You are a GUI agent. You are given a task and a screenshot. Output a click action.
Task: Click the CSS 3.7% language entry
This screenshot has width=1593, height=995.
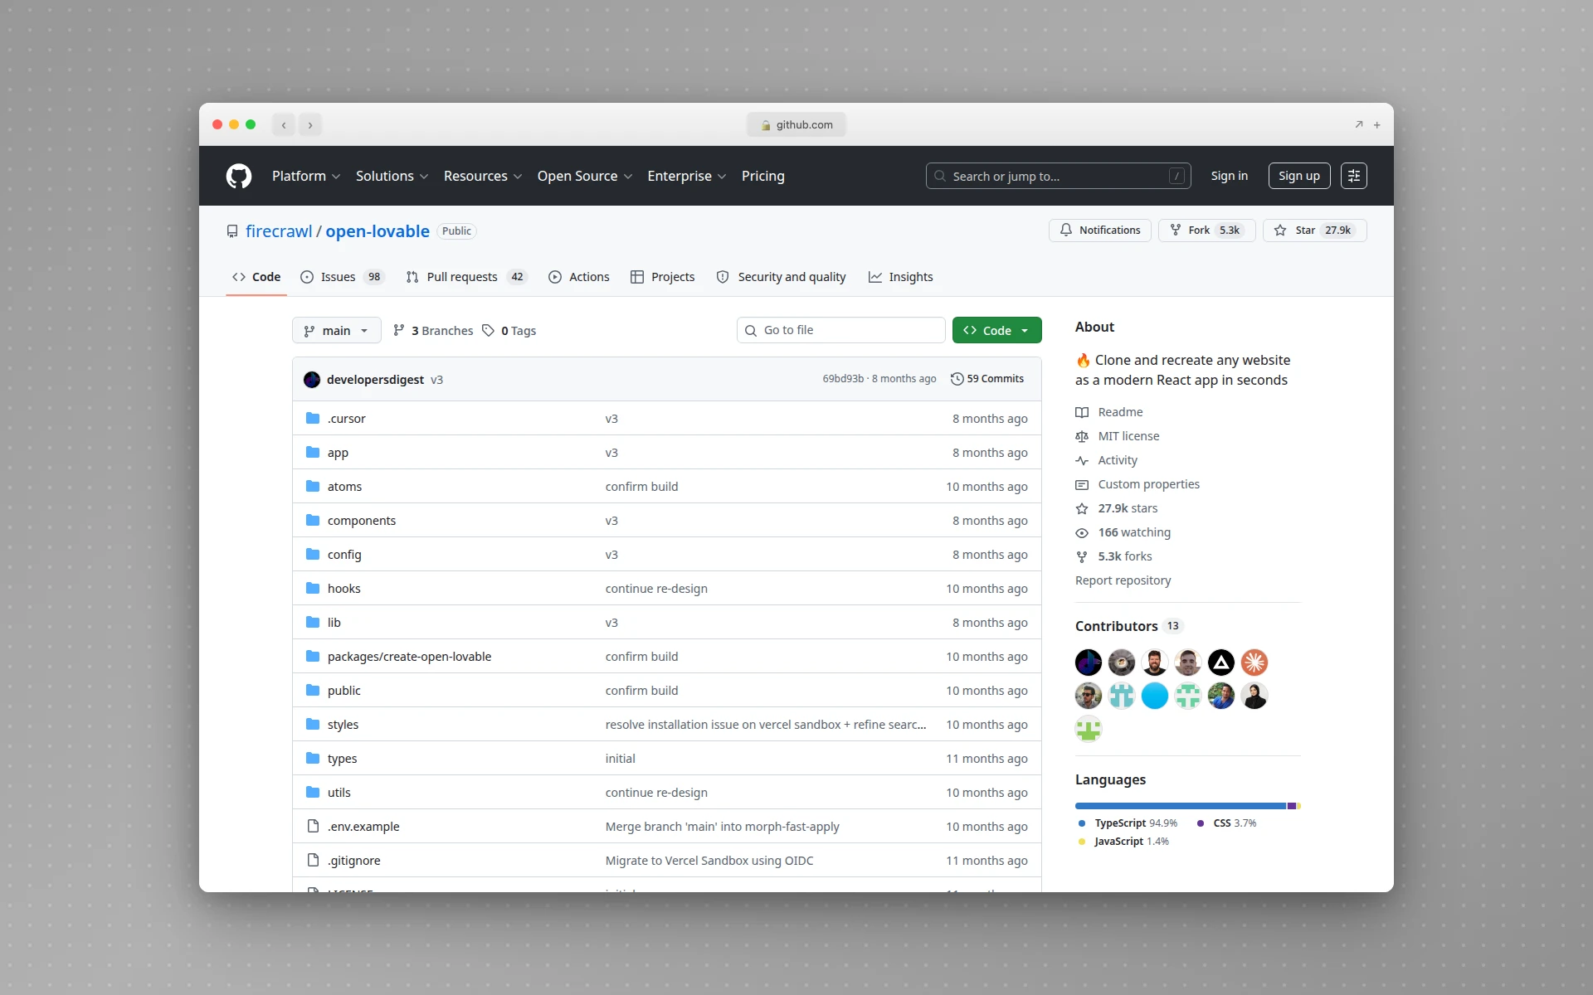click(x=1227, y=823)
